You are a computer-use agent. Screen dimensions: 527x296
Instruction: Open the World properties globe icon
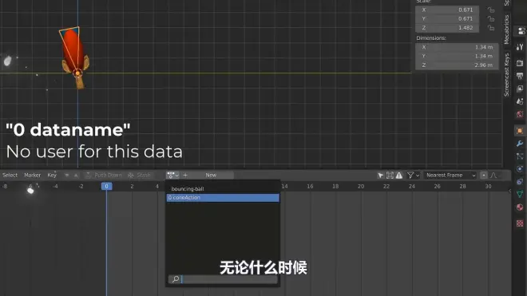[x=520, y=114]
